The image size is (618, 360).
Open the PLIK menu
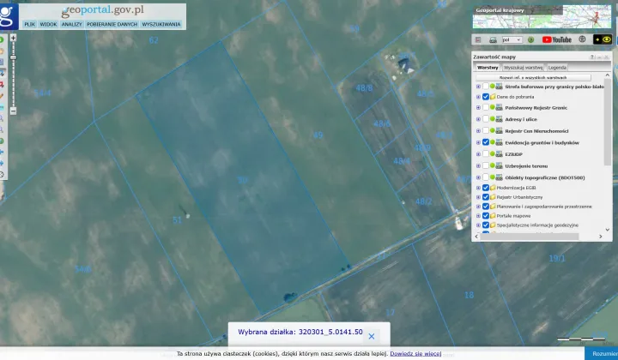pyautogui.click(x=29, y=24)
